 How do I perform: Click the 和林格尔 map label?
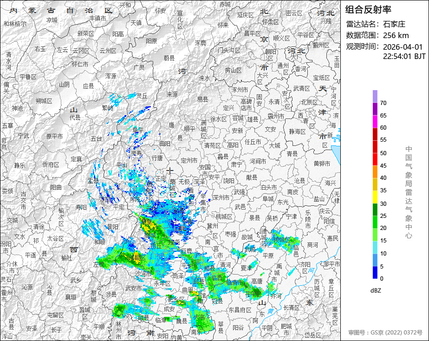pos(15,24)
